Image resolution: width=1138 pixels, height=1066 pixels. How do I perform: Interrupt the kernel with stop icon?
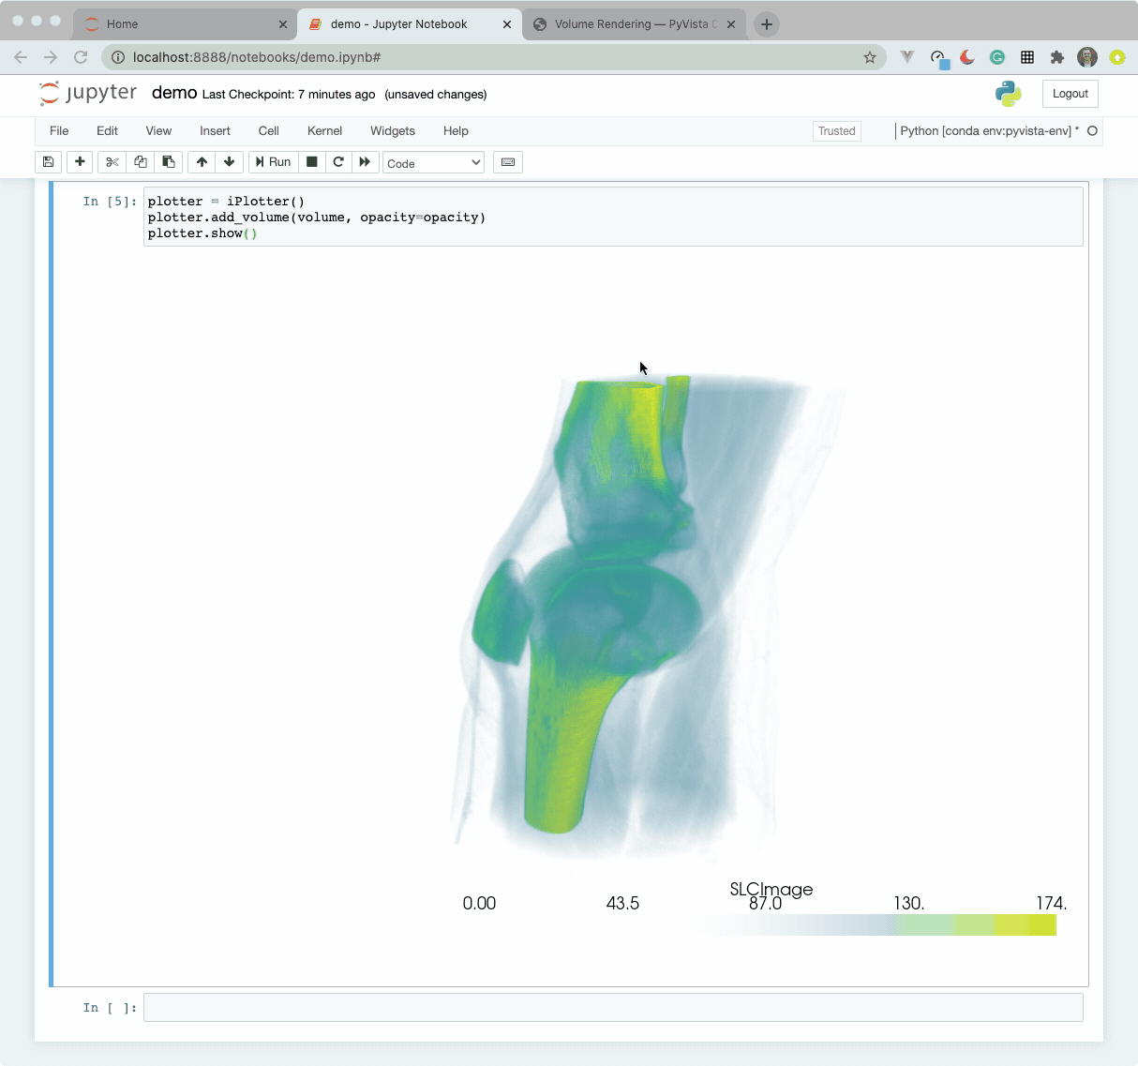coord(312,162)
